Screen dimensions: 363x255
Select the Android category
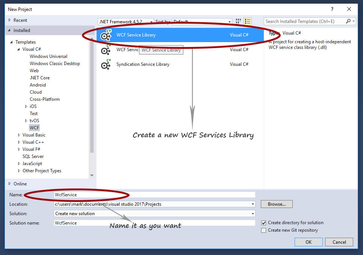[38, 85]
